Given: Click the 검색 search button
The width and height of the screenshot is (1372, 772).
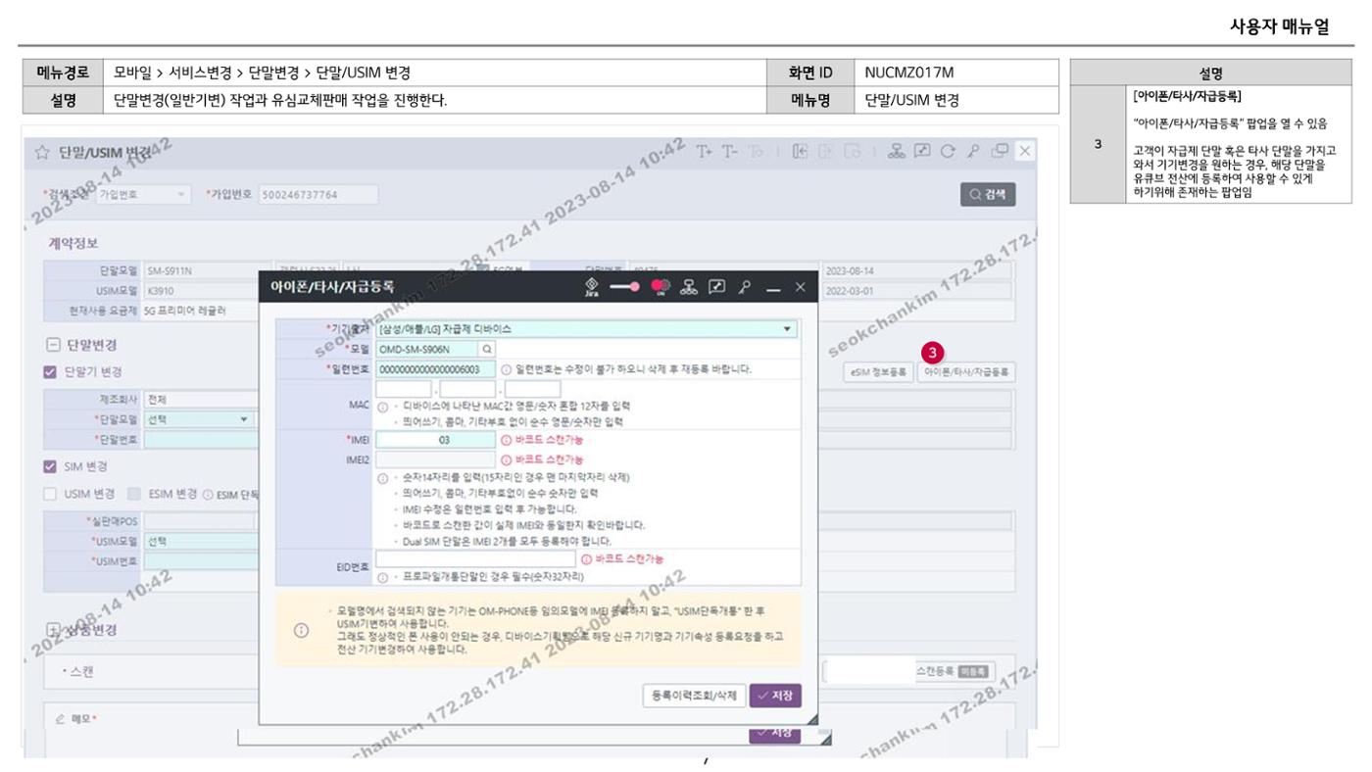Looking at the screenshot, I should (988, 194).
